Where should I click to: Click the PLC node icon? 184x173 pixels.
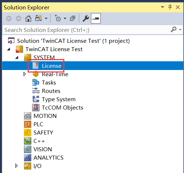[28, 124]
